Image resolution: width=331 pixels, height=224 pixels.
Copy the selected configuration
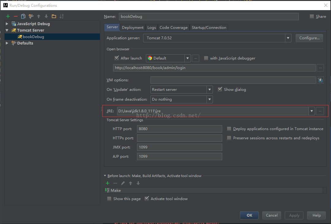pyautogui.click(x=23, y=16)
